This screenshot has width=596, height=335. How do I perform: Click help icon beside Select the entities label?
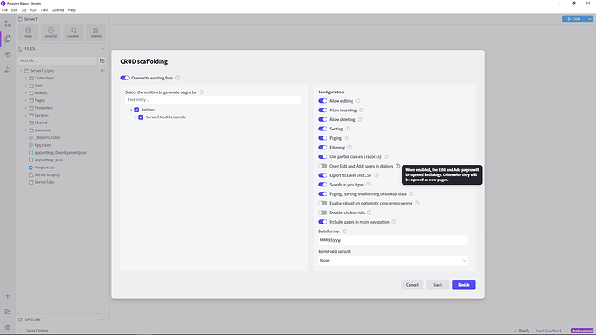click(x=201, y=92)
